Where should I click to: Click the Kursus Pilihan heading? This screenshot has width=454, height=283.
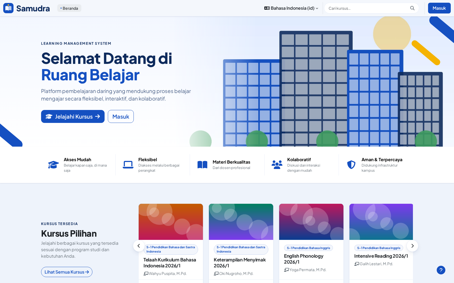(69, 234)
